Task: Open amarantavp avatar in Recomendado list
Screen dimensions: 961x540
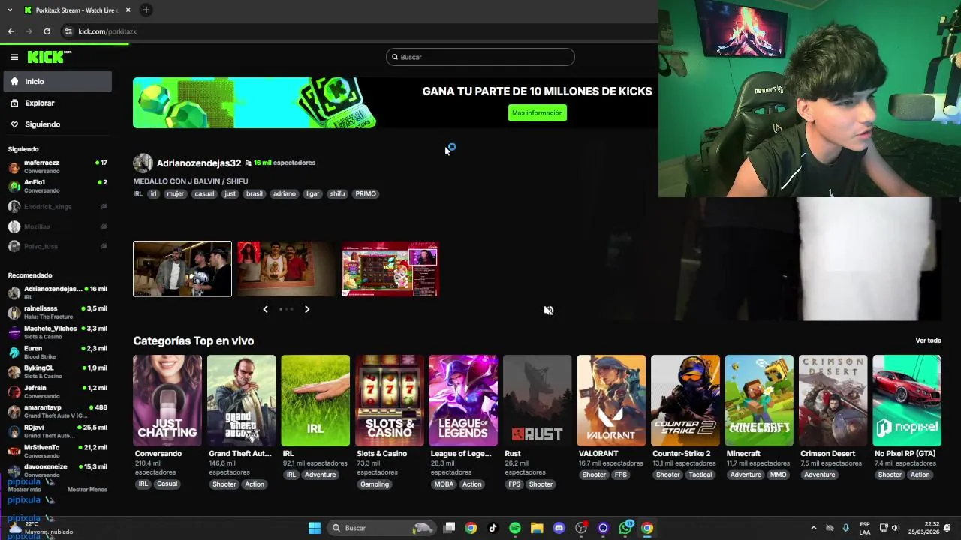Action: coord(14,411)
